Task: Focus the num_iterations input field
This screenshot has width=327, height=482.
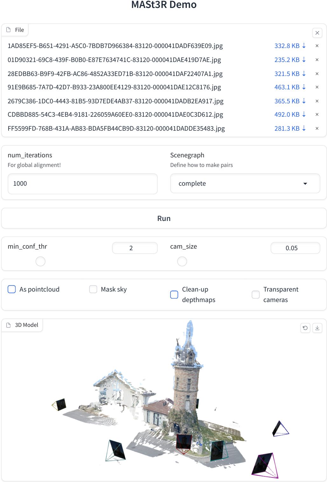Action: 83,183
